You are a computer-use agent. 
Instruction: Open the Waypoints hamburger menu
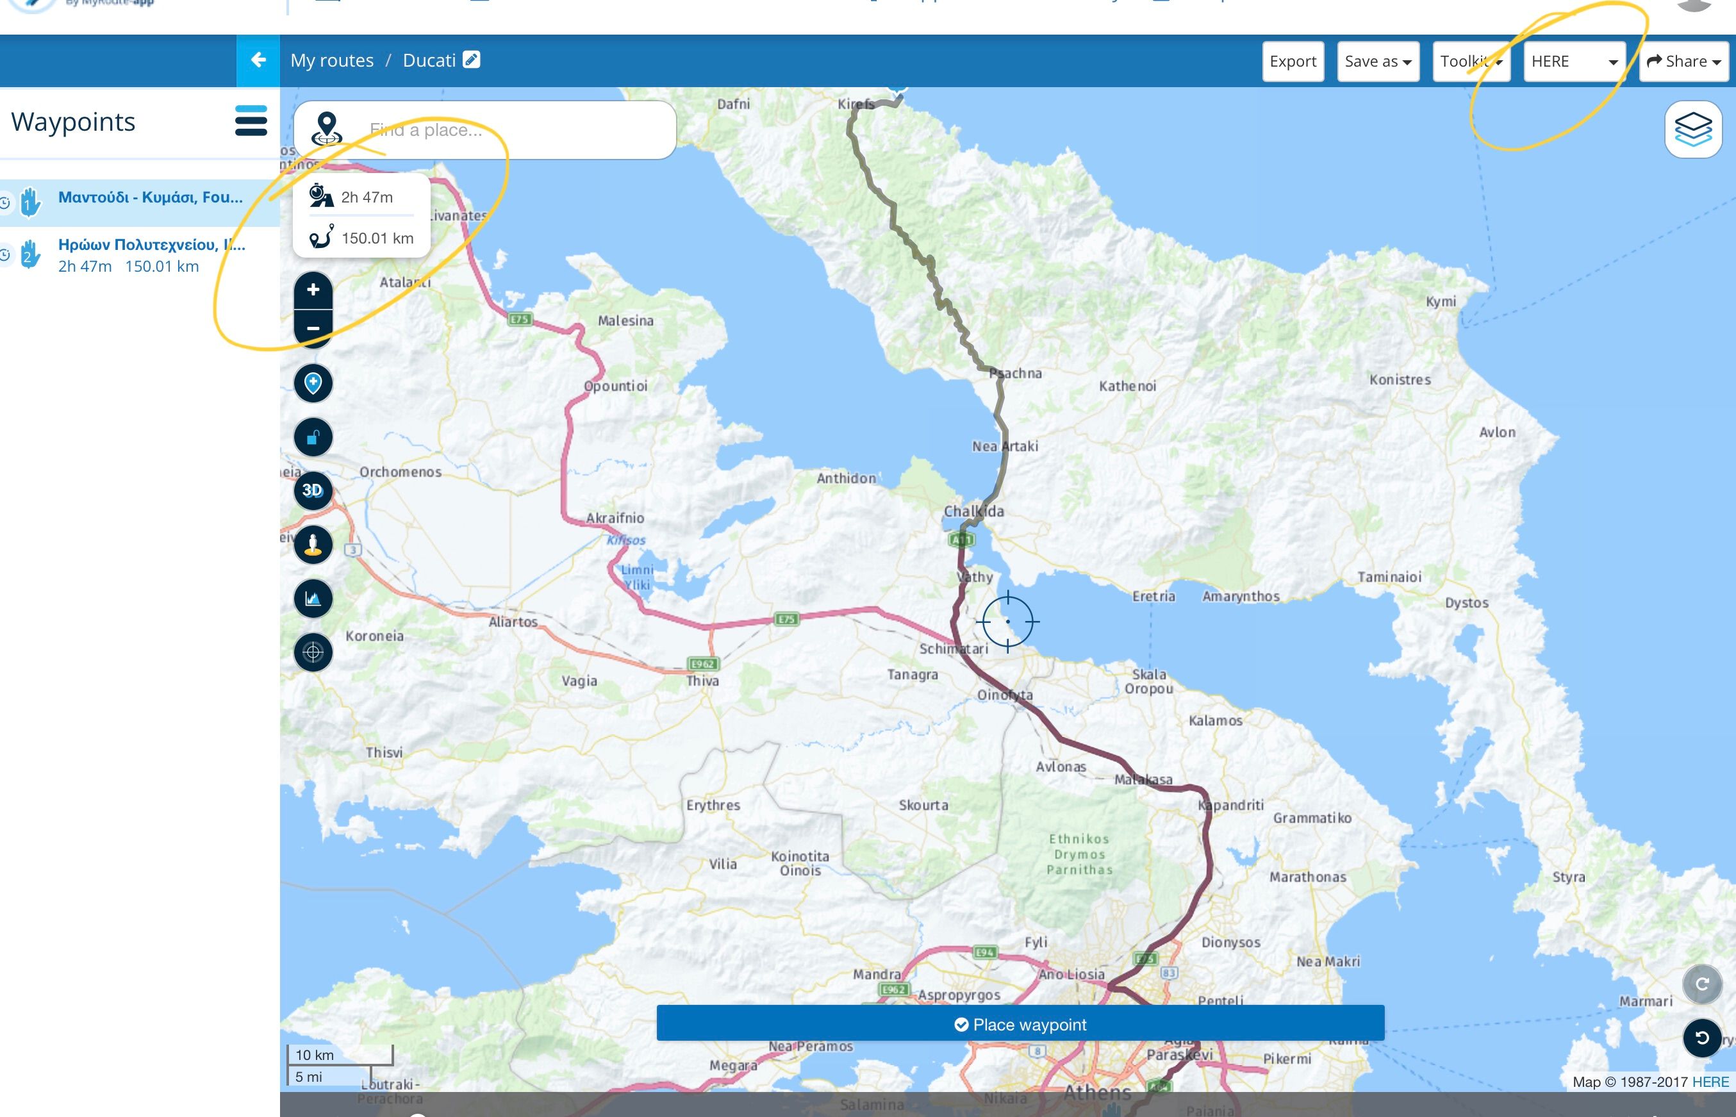[x=251, y=120]
